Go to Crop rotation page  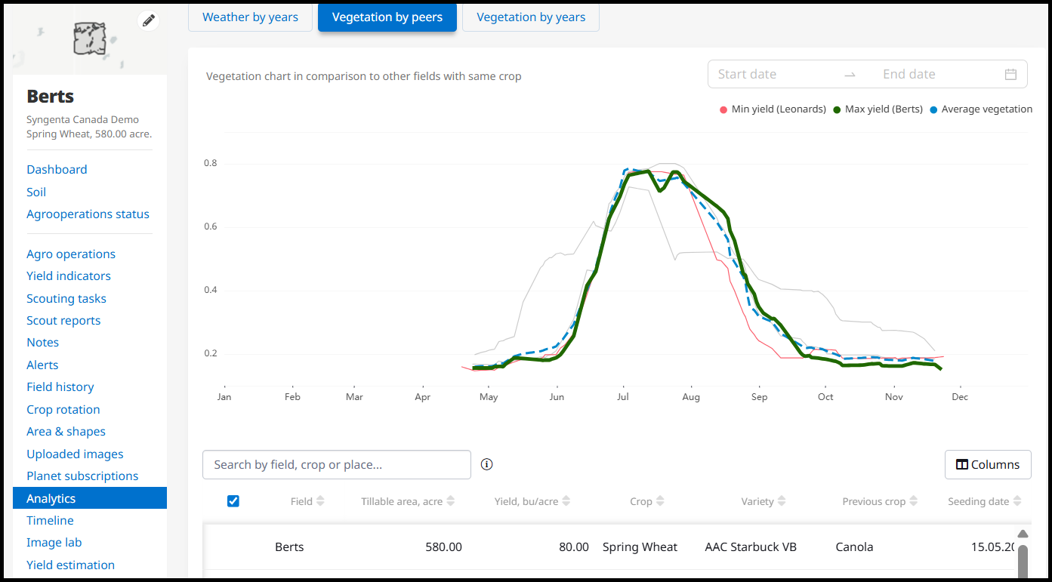(63, 409)
